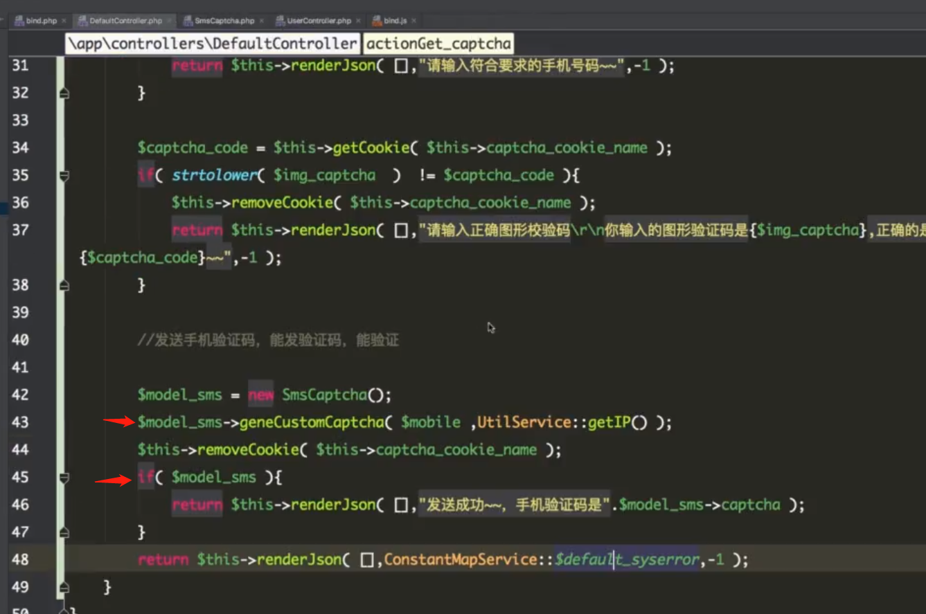Click the file icon on UserController.php tab
The height and width of the screenshot is (614, 926).
pos(281,21)
